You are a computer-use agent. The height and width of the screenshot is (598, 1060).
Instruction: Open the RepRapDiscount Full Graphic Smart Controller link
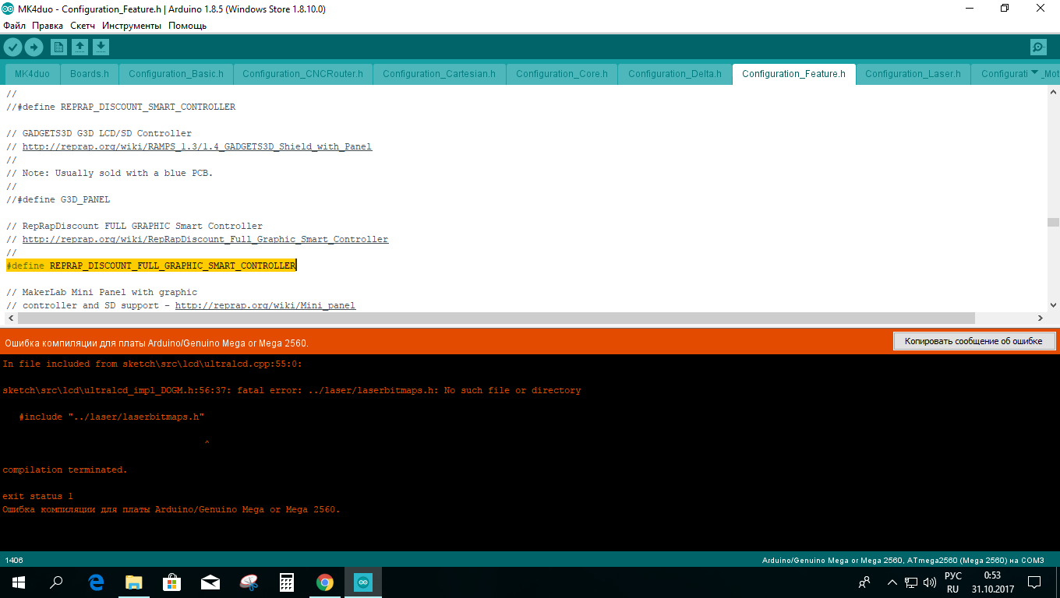(205, 239)
